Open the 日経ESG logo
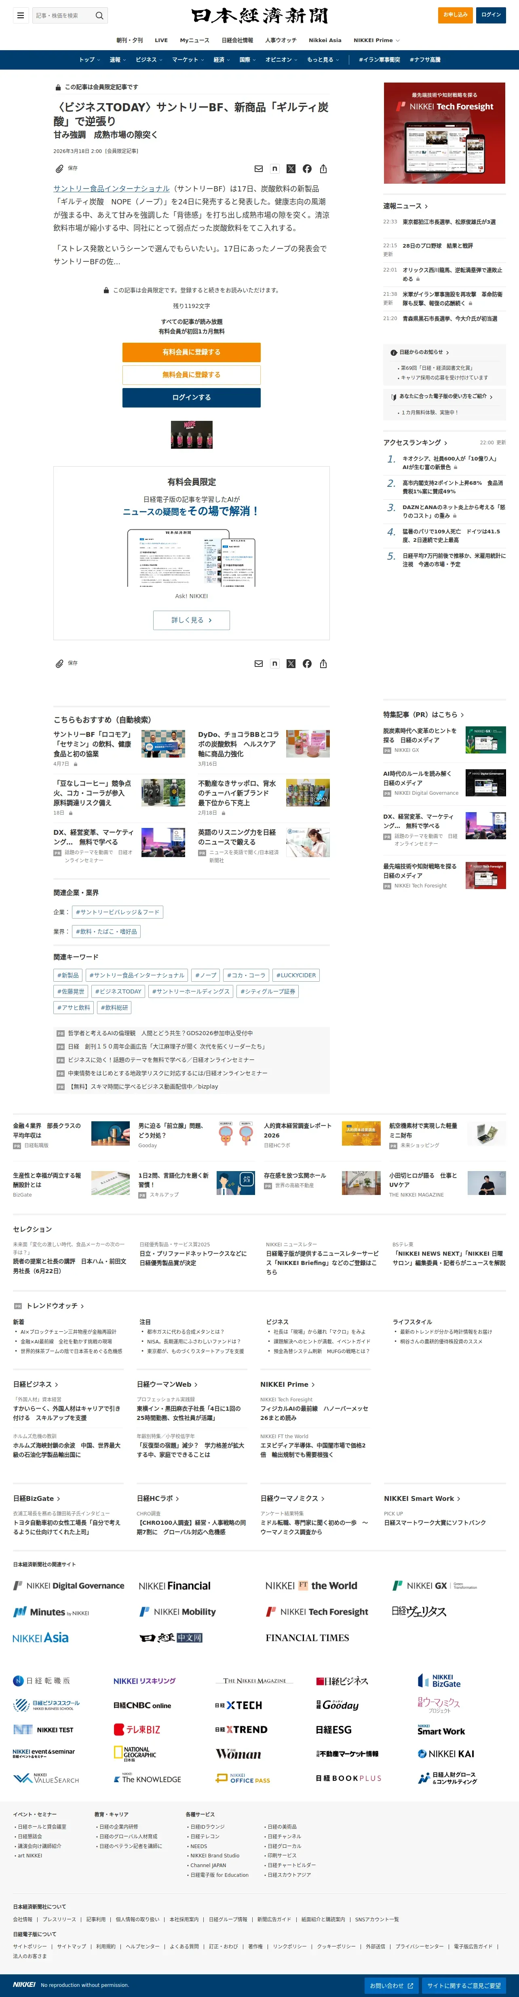Viewport: 519px width, 1997px height. (334, 1730)
